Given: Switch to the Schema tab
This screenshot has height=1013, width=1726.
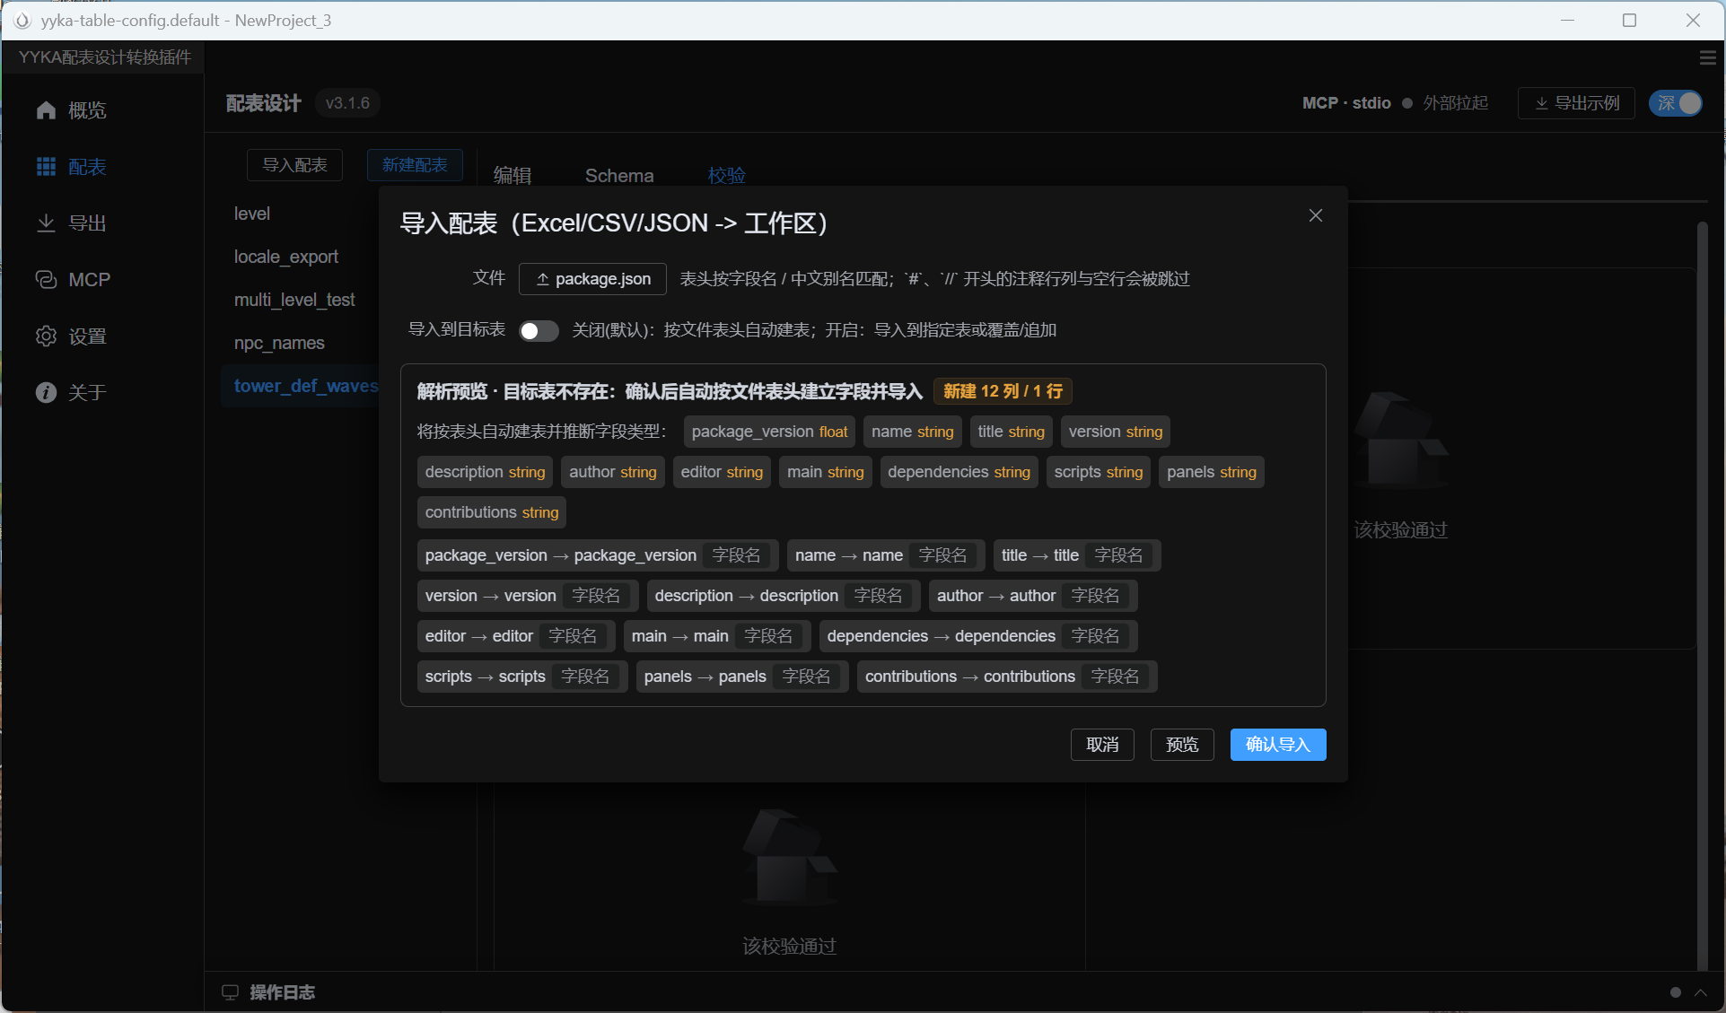Looking at the screenshot, I should (619, 175).
